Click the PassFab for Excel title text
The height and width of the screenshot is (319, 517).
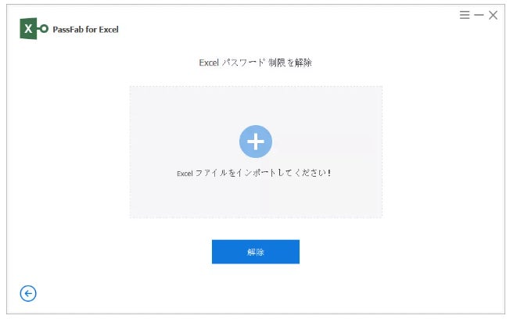pos(85,30)
